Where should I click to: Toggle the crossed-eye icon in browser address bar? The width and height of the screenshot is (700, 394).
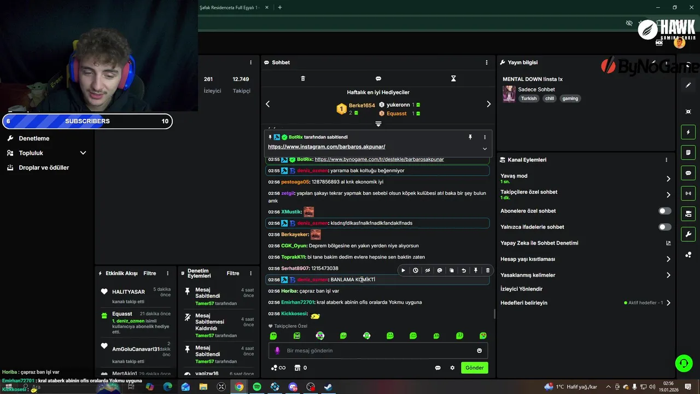coord(629,23)
